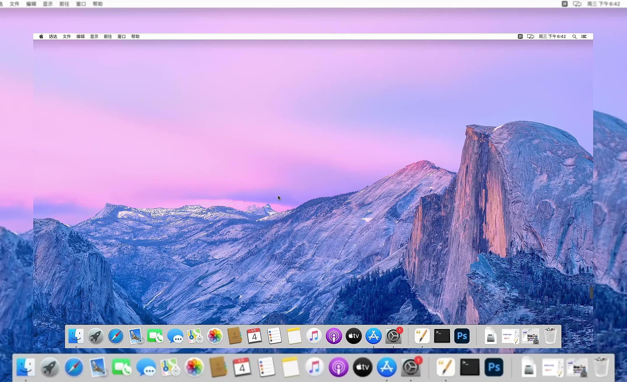Open Safari compass icon in inner dock
Image resolution: width=627 pixels, height=382 pixels.
pos(116,336)
